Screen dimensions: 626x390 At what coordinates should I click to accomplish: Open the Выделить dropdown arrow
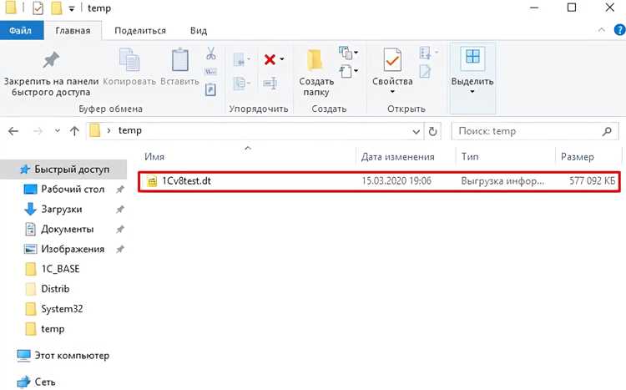point(472,92)
